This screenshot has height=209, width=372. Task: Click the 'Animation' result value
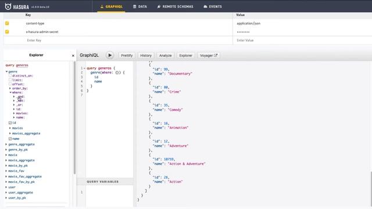coord(178,128)
